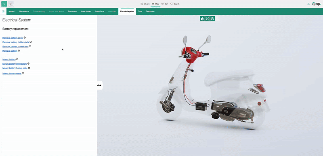Click 3D icon next to Remove battery cover
The height and width of the screenshot is (156, 323).
tap(25, 38)
